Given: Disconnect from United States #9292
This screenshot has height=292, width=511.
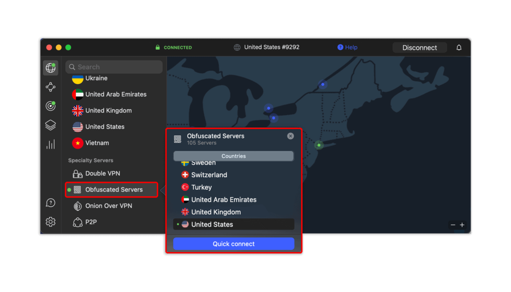Looking at the screenshot, I should [420, 47].
